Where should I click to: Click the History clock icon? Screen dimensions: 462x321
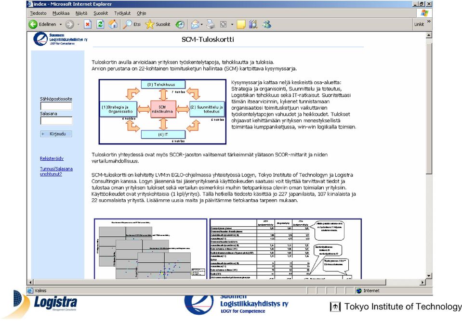pos(180,25)
